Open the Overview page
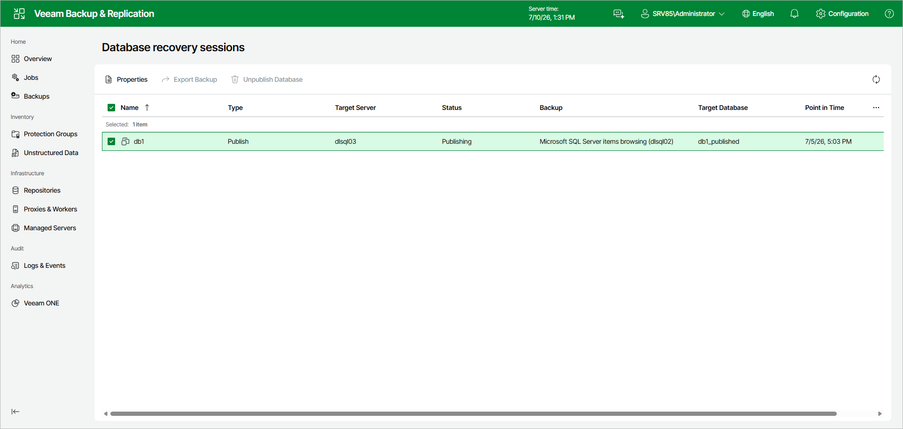903x429 pixels. pyautogui.click(x=38, y=59)
